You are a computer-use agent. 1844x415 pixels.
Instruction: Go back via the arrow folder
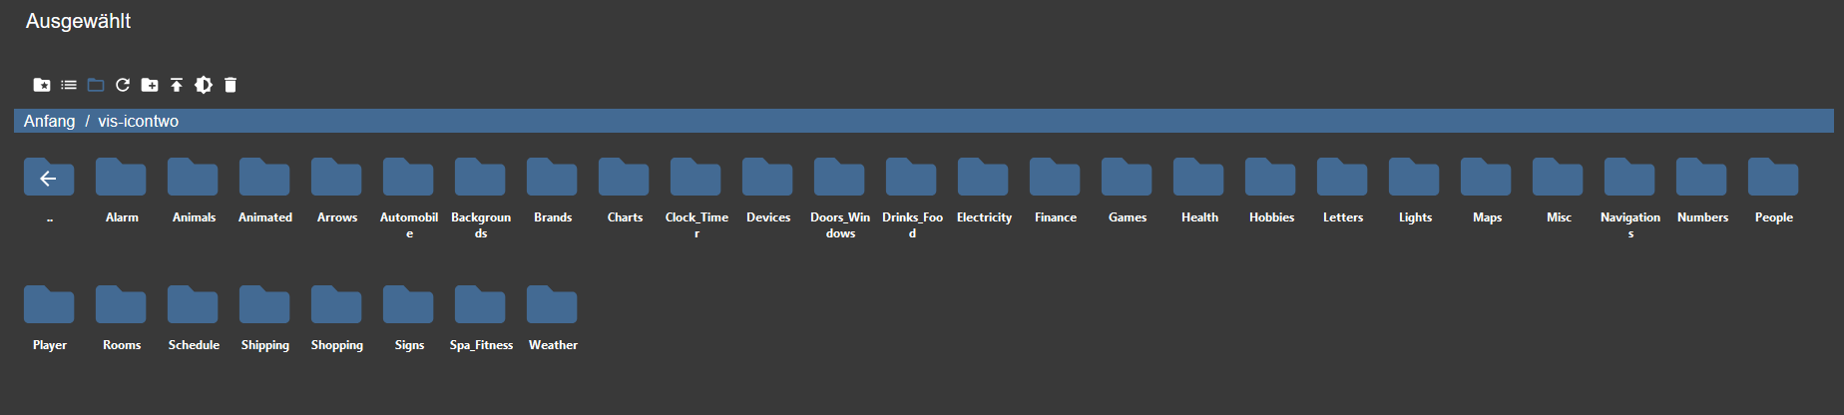[49, 177]
